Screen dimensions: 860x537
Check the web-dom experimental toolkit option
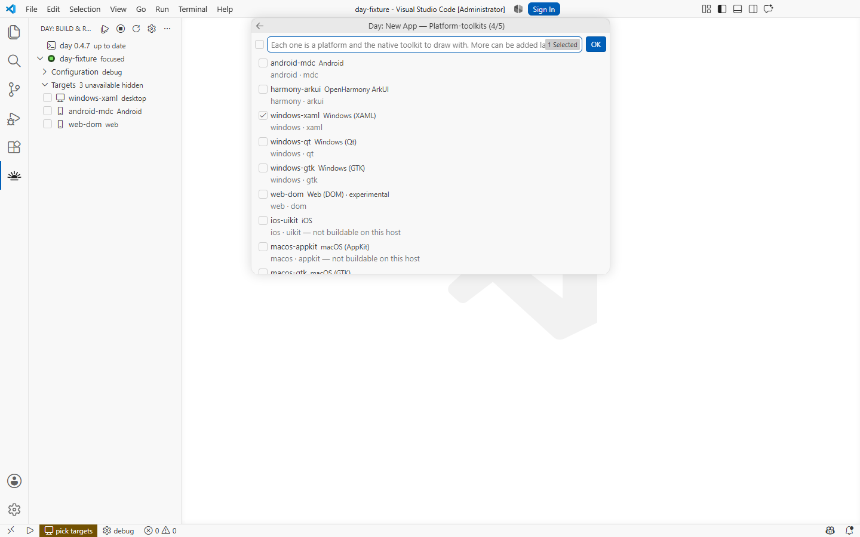point(263,194)
